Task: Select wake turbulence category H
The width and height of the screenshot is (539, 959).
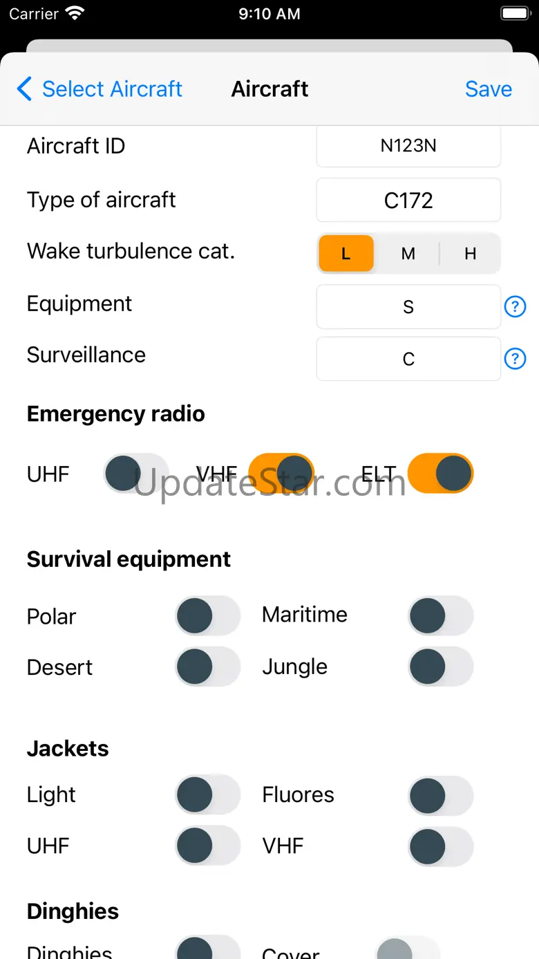Action: [471, 254]
